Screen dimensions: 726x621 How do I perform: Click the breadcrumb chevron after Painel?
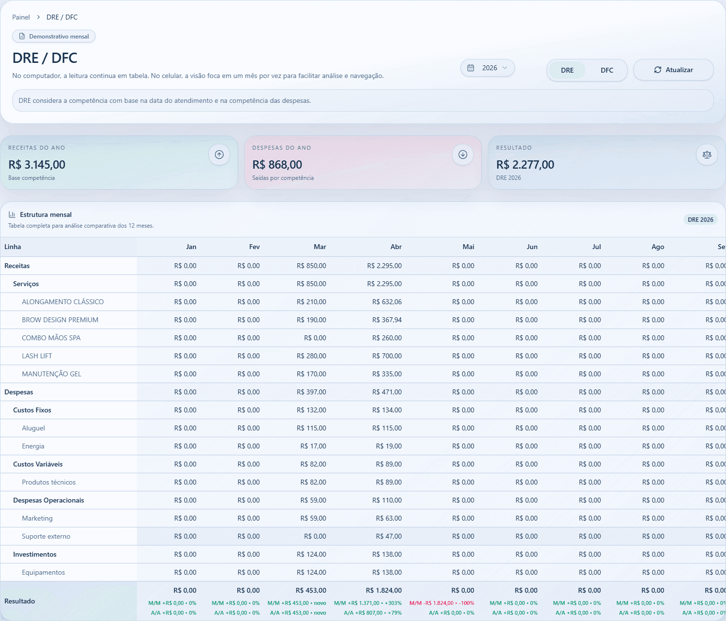pos(38,17)
